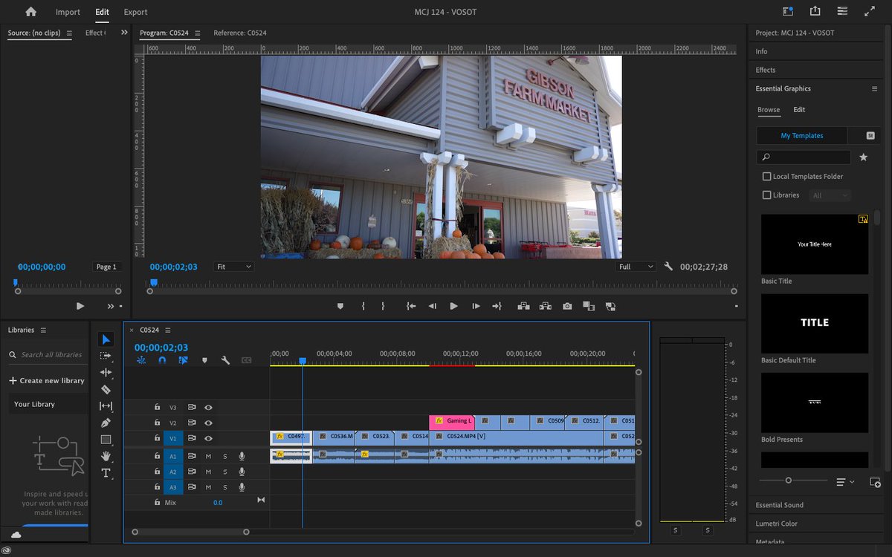Open Your Library entry
Screen dimensions: 892x557
click(x=47, y=404)
